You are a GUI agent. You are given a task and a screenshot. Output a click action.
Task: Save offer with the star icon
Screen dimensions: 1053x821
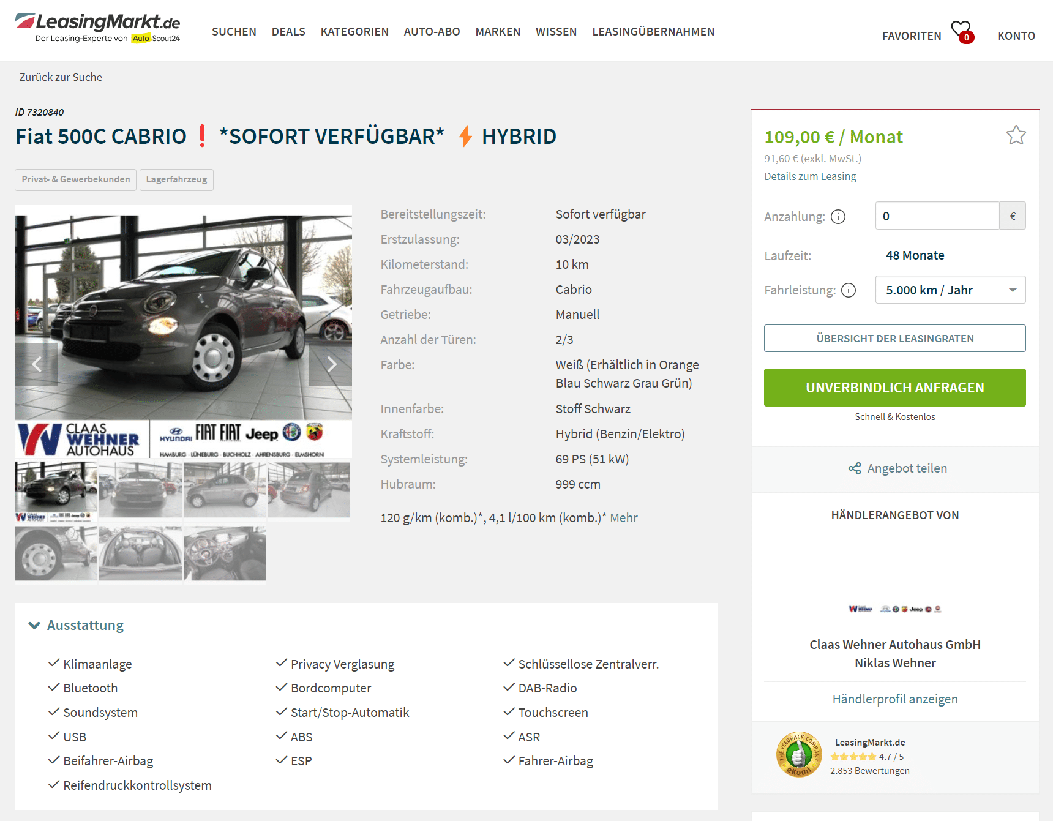[1016, 135]
